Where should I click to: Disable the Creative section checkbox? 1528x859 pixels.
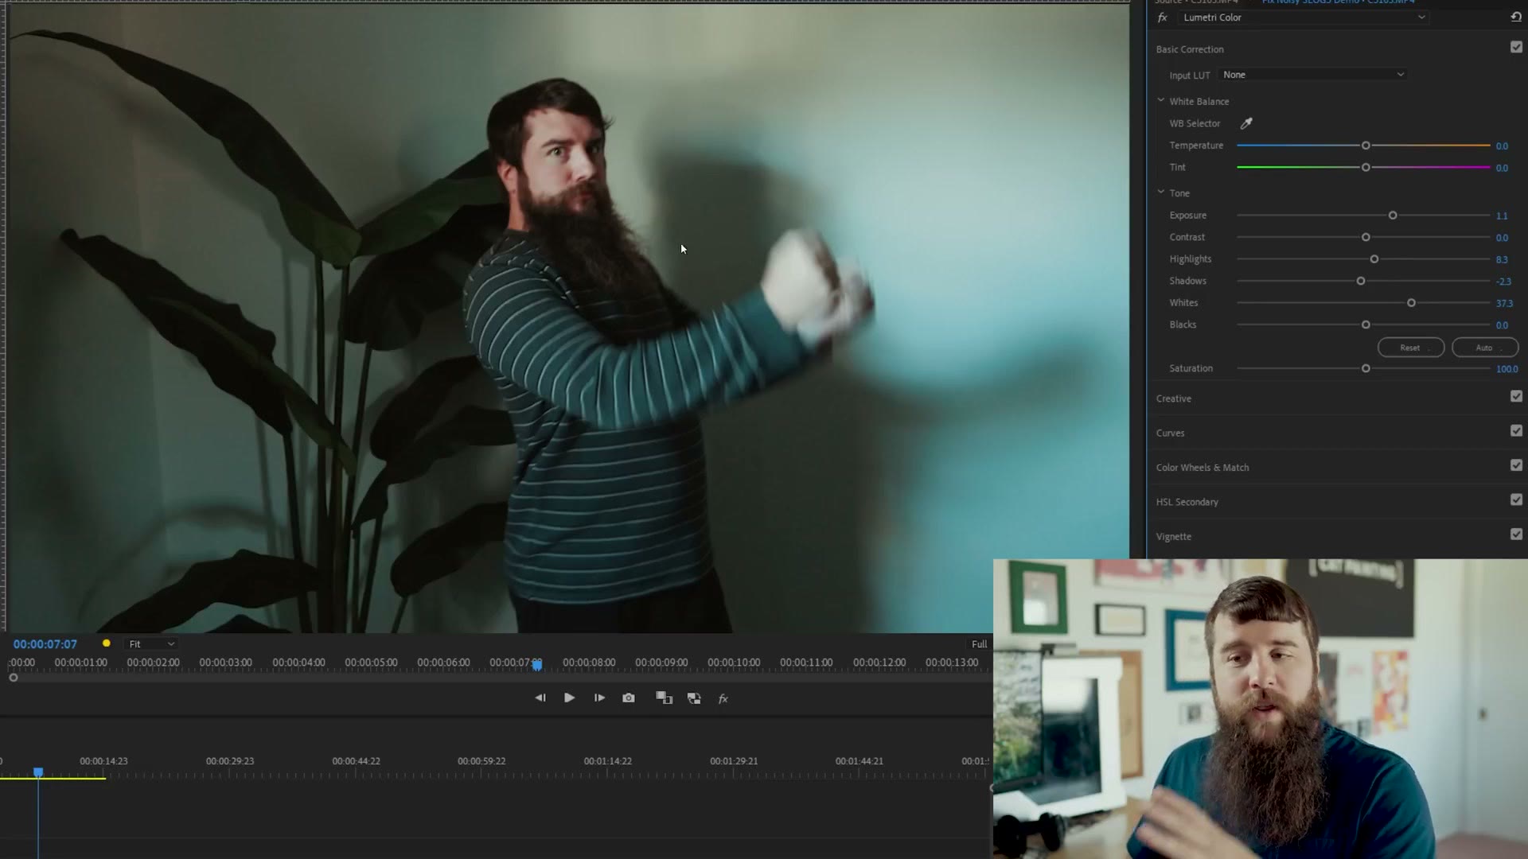point(1516,396)
